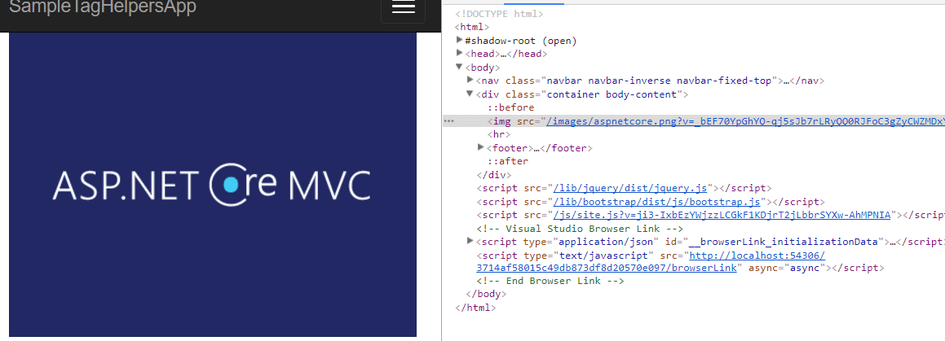Expand the head element node
This screenshot has height=341, width=945.
(x=460, y=53)
